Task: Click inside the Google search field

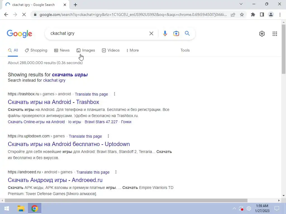Action: [x=99, y=33]
